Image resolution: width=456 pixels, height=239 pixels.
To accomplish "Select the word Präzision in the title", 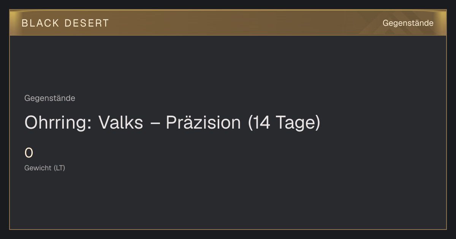I will [x=203, y=123].
